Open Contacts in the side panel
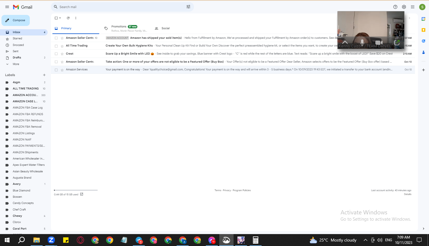The width and height of the screenshot is (429, 246). (x=423, y=52)
